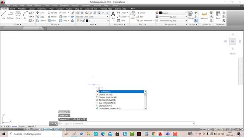Toggle the layer lock padlock icon
Screen dimensions: 244x137
tap(84, 21)
